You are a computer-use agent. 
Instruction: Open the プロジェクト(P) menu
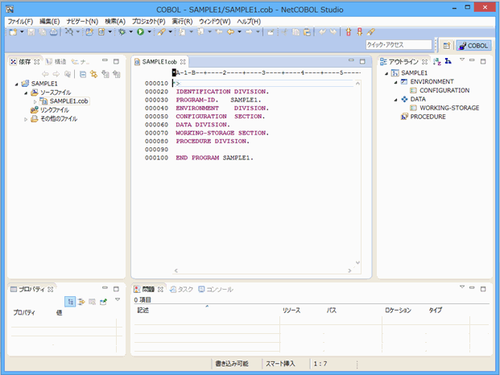[x=149, y=22]
